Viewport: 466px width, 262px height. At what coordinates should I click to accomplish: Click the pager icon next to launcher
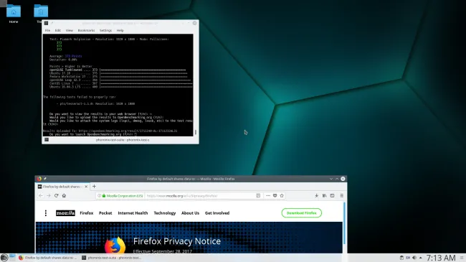point(12,258)
